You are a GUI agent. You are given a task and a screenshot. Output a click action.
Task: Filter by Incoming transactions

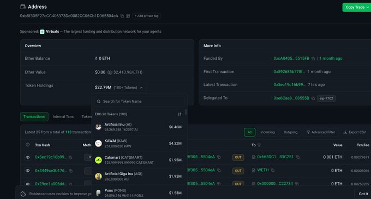[267, 132]
